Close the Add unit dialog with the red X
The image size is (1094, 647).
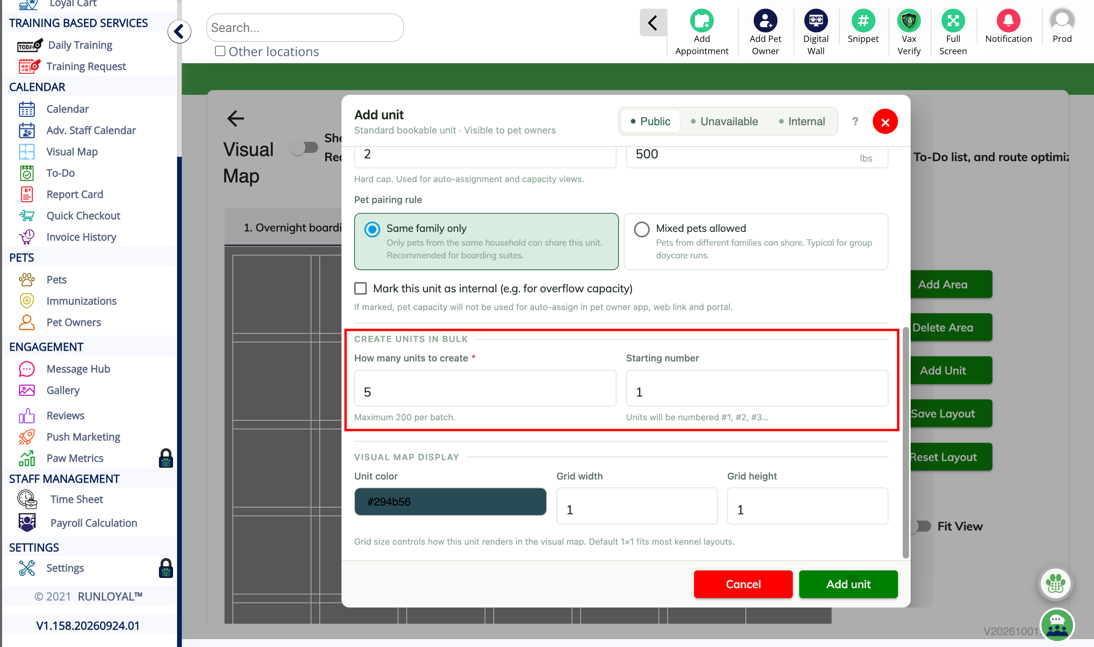885,121
